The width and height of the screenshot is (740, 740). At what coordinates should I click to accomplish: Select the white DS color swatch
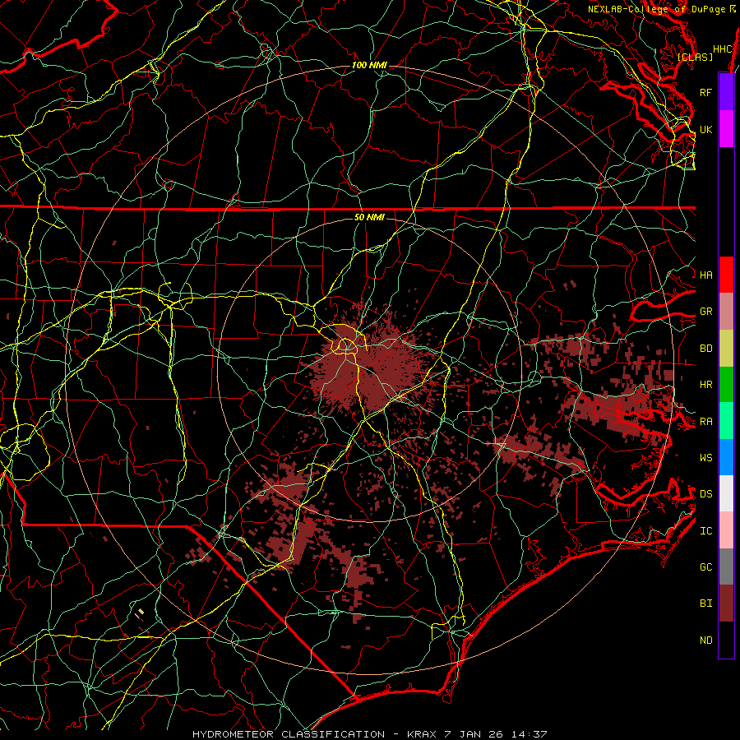(726, 493)
